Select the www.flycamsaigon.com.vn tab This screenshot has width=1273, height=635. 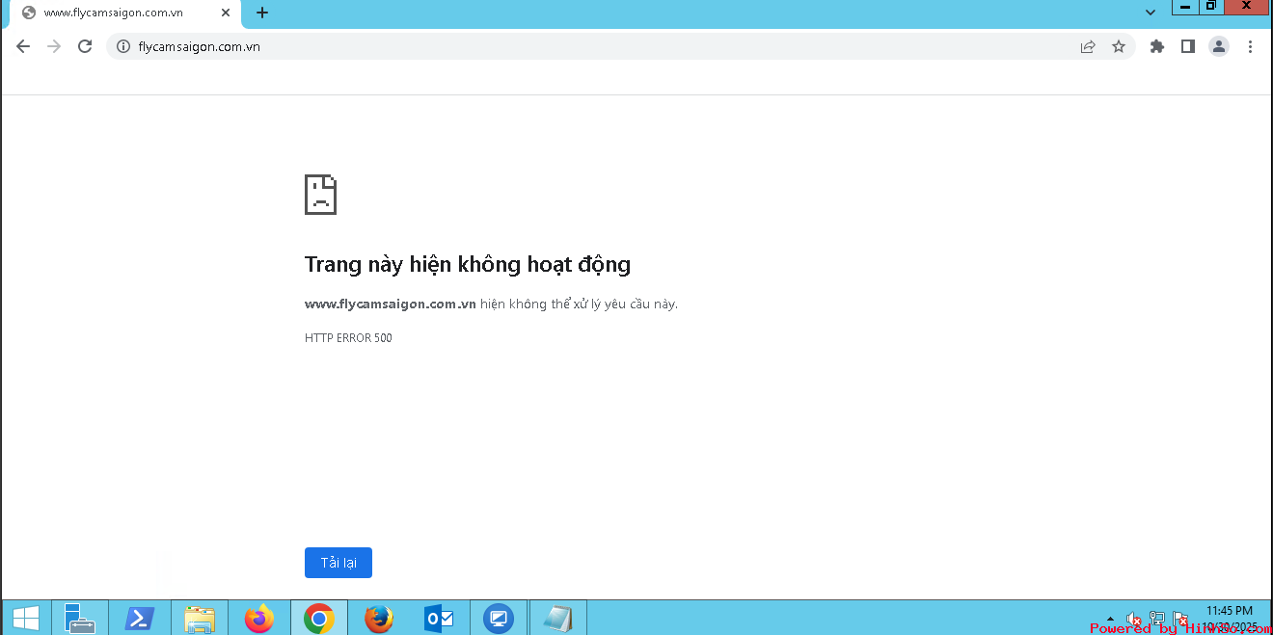point(114,13)
